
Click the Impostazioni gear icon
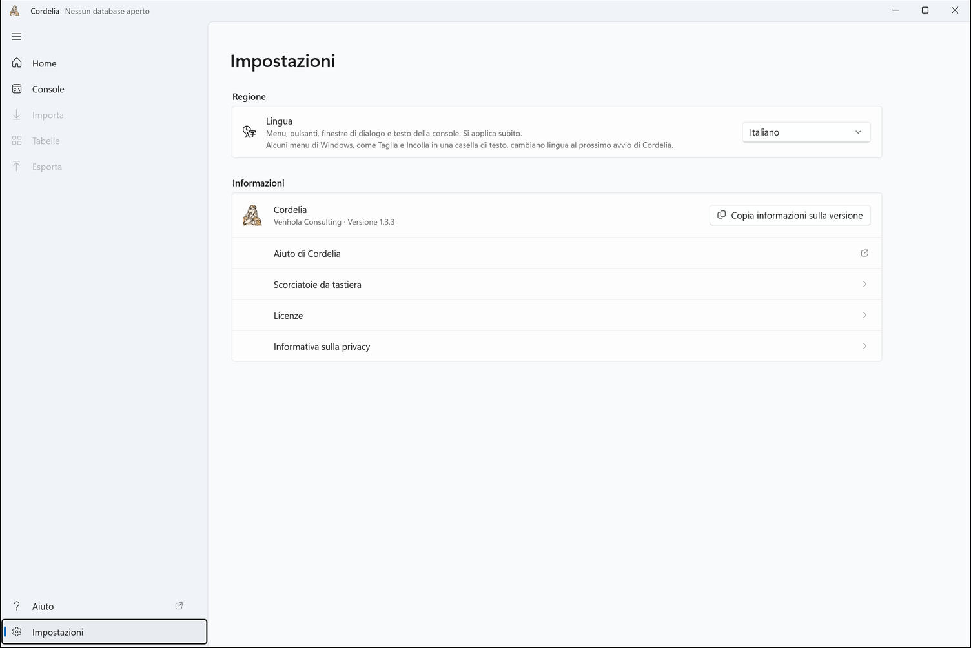coord(17,632)
